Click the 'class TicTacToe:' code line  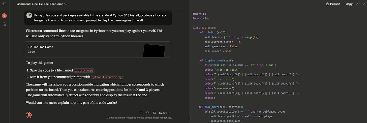(x=205, y=28)
